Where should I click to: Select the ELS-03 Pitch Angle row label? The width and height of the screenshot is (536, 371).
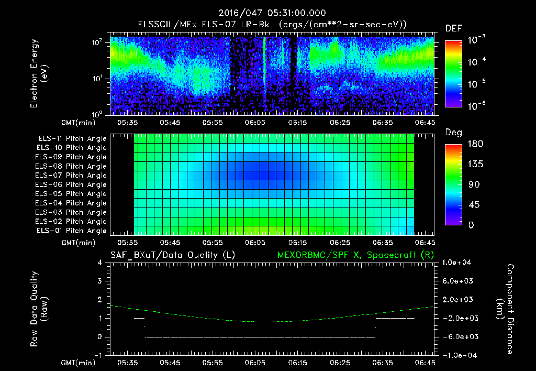(x=71, y=212)
